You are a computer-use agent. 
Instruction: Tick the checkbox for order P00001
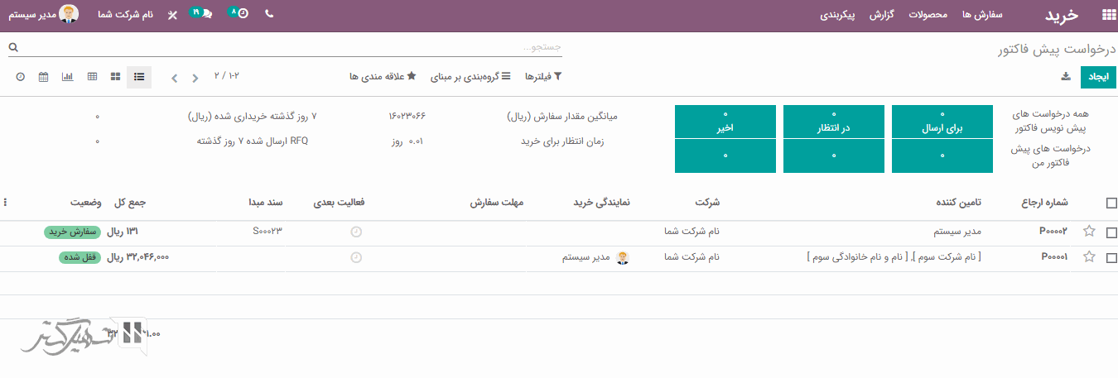(1111, 258)
